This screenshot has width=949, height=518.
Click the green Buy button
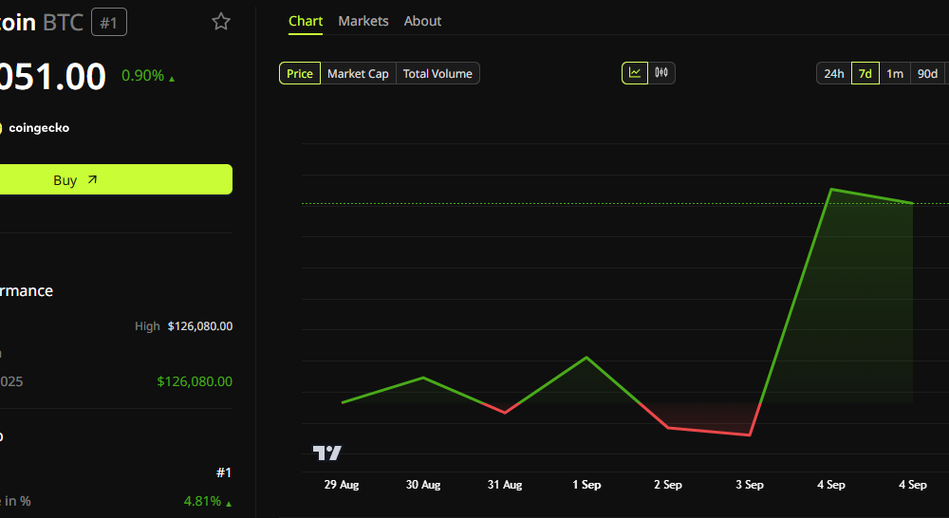coord(115,179)
